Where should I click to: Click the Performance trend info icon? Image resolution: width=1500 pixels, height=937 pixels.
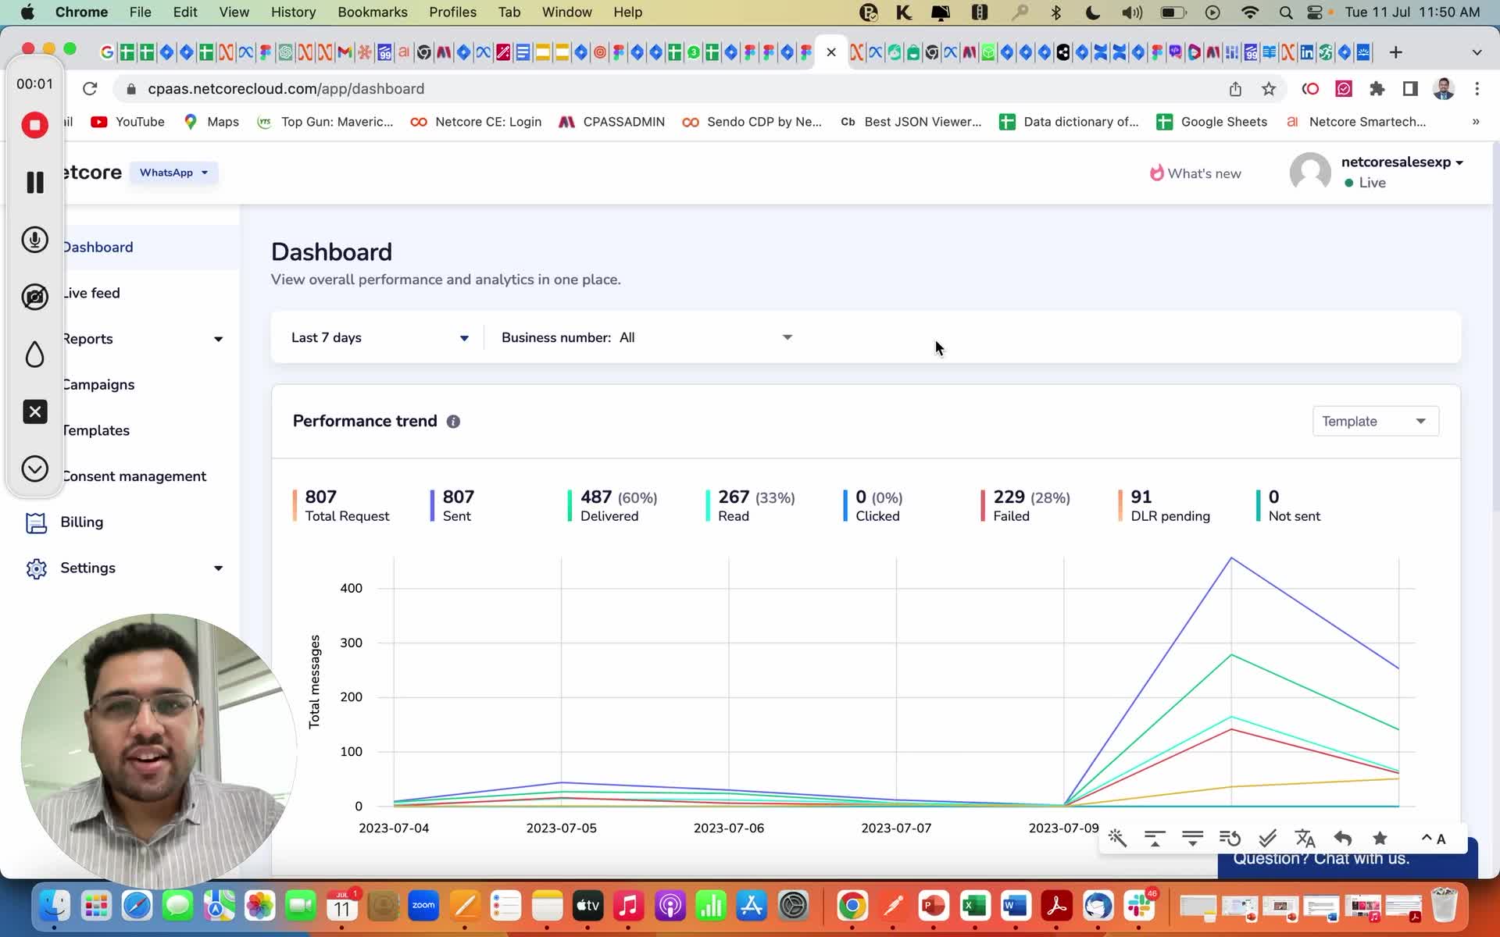click(x=453, y=422)
